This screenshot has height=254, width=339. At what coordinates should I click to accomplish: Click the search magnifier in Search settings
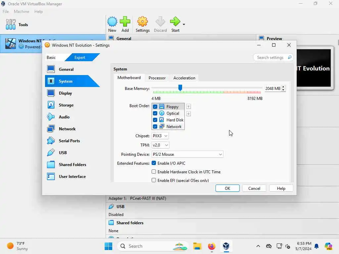[x=289, y=58]
